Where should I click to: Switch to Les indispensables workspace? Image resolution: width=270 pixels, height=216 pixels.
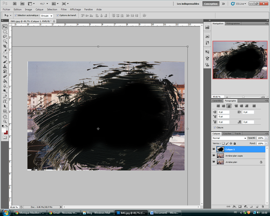pyautogui.click(x=188, y=4)
